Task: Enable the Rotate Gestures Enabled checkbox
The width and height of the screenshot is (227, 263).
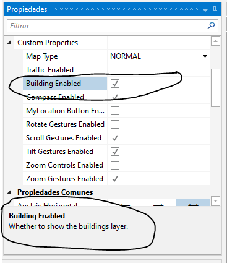Action: 115,124
